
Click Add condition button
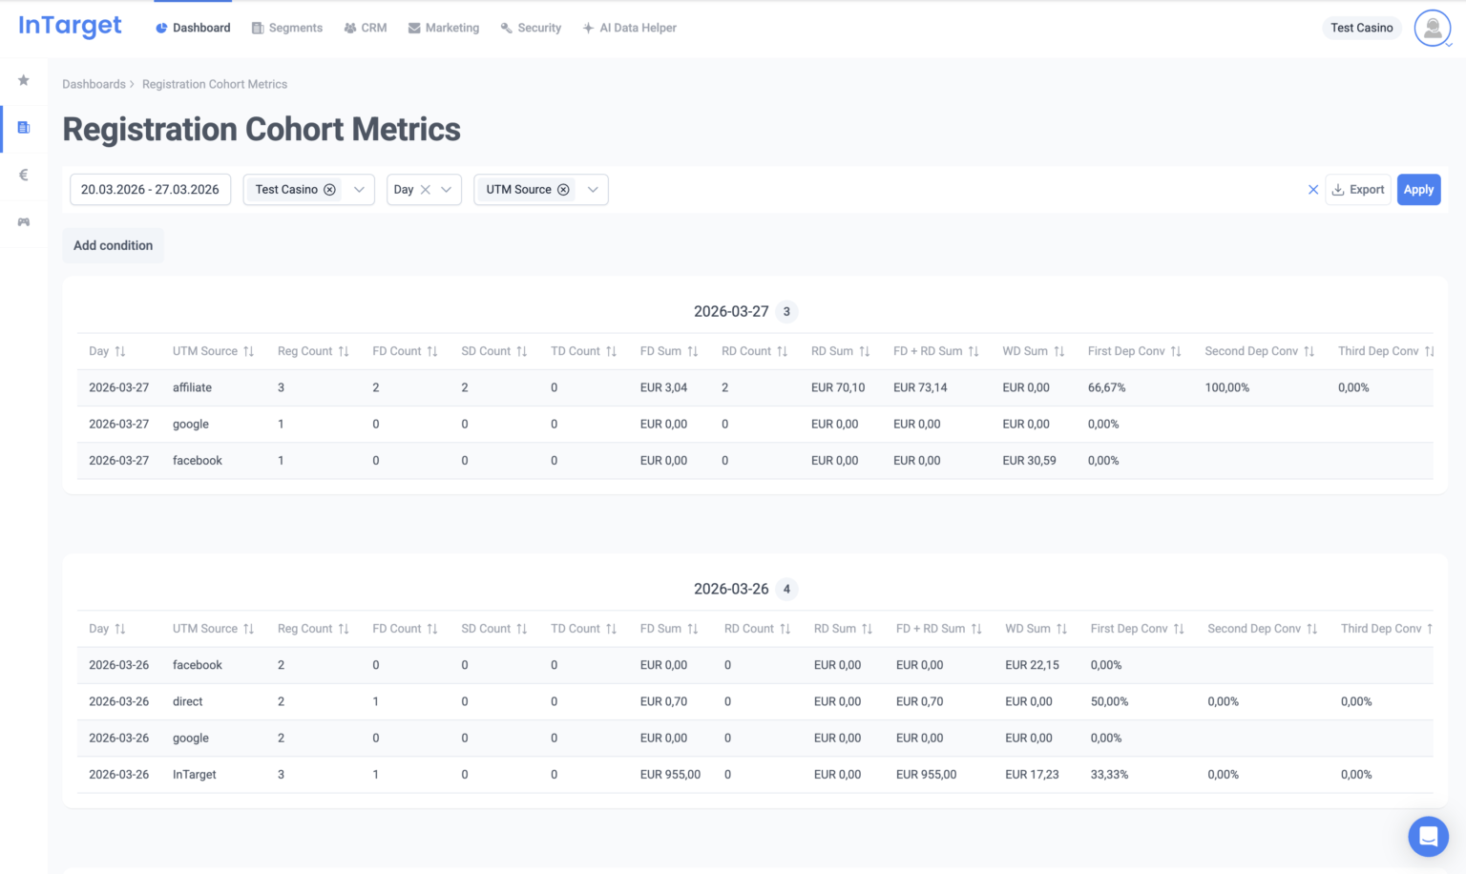113,245
